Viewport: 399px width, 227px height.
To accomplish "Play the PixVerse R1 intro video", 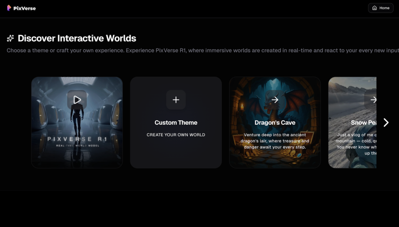I will [x=77, y=100].
